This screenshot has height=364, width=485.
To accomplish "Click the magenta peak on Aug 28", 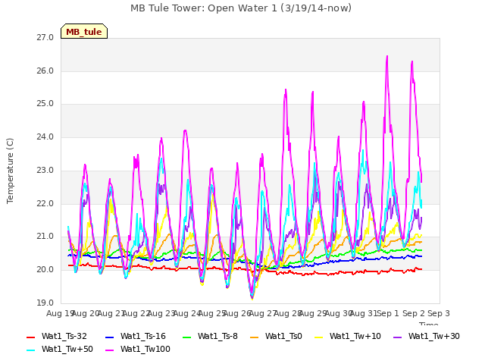I will click(286, 89).
